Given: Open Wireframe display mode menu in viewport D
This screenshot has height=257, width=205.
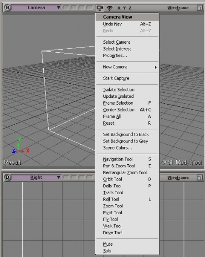Looking at the screenshot, I should click(178, 178).
